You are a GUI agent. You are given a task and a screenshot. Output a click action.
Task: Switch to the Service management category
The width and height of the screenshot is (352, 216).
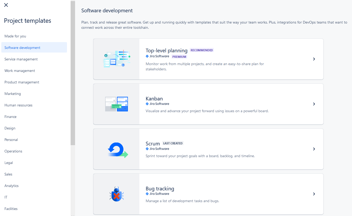click(x=21, y=59)
